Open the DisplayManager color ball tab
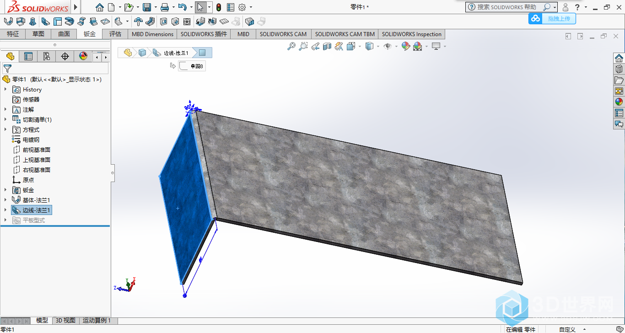Screen dimensions: 625x333 (83, 56)
